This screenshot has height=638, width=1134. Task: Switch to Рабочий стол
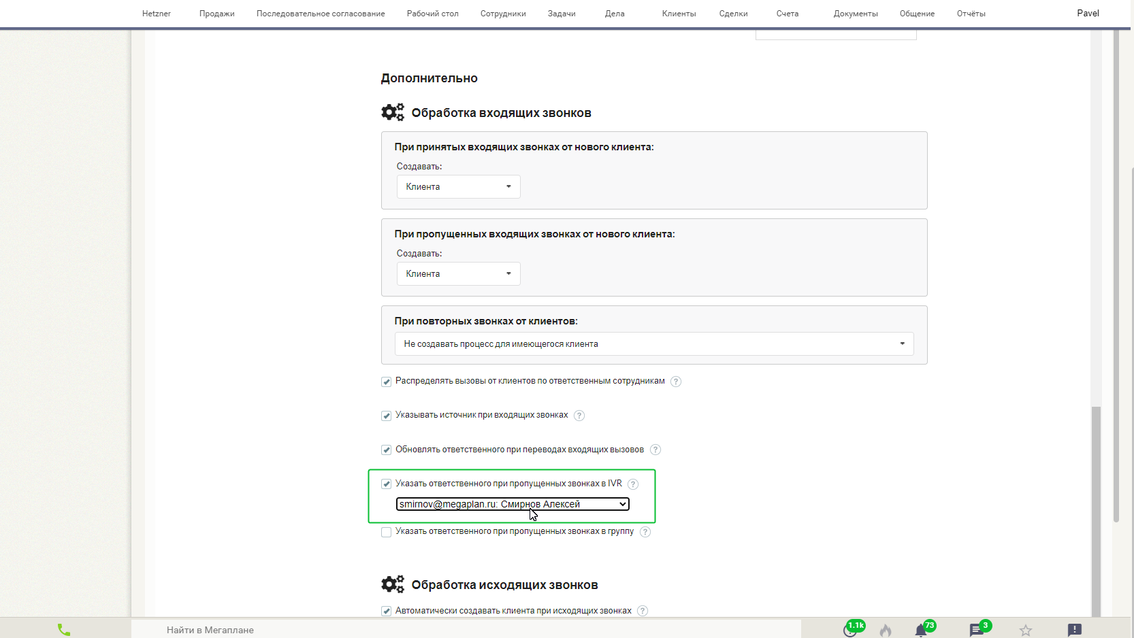coord(432,14)
